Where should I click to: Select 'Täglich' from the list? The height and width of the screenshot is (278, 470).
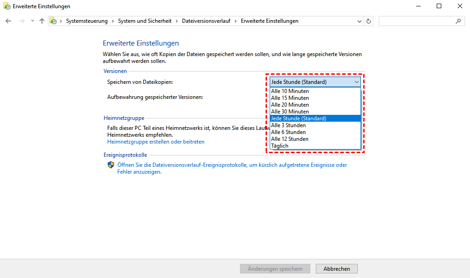point(280,146)
